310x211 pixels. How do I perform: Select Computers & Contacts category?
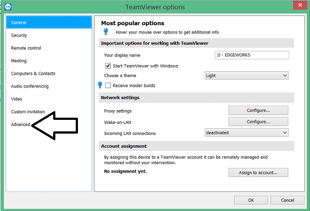[49, 73]
